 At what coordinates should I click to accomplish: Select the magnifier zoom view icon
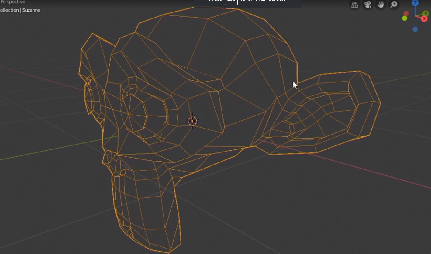pos(394,5)
